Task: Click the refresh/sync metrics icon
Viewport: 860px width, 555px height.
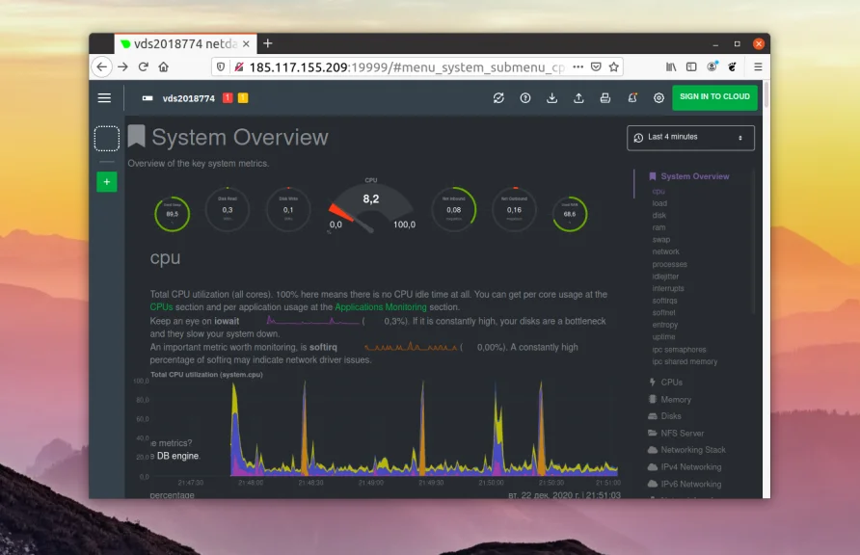Action: tap(499, 97)
